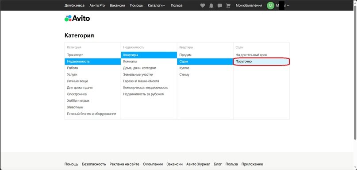This screenshot has height=170, width=357.
Task: Open Мои объявления link
Action: (249, 5)
